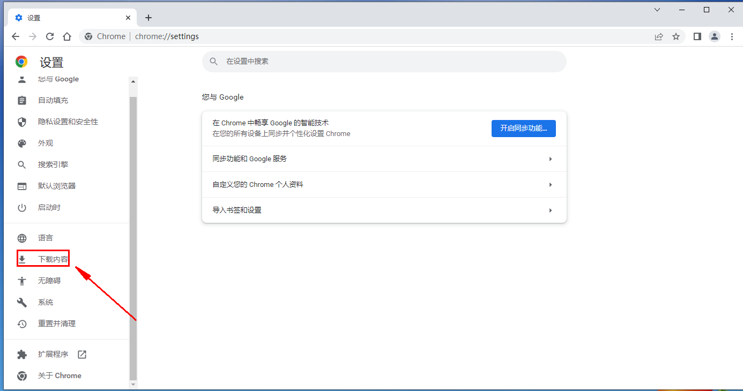Click the accessibility figure icon for 无障碍
The height and width of the screenshot is (391, 743).
22,281
